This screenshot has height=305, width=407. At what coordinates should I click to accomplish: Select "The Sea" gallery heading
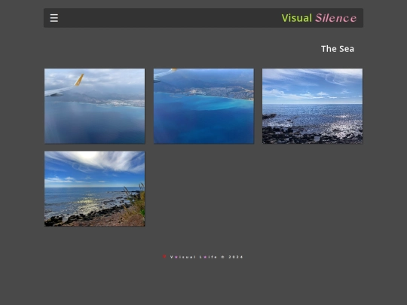point(338,49)
